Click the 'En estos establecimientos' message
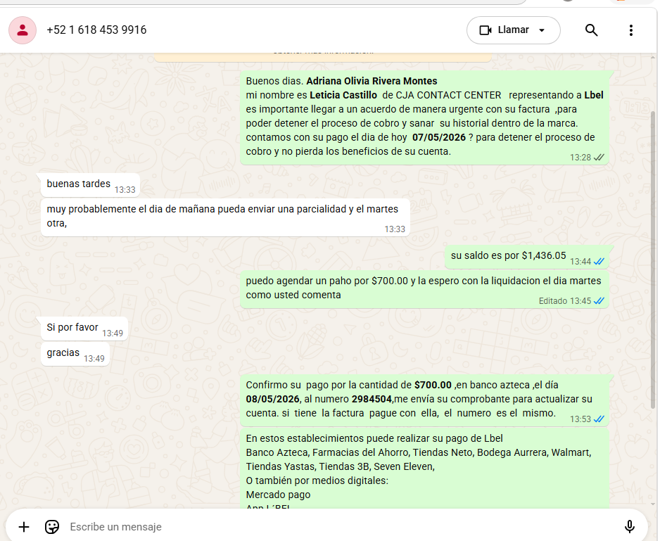This screenshot has height=541, width=660. (x=424, y=469)
